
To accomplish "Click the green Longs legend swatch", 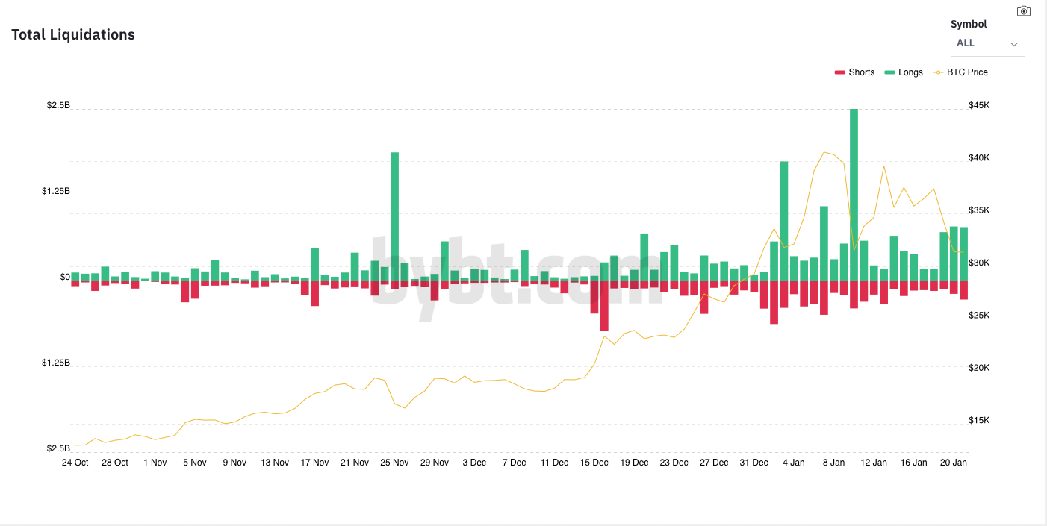I will pyautogui.click(x=889, y=72).
